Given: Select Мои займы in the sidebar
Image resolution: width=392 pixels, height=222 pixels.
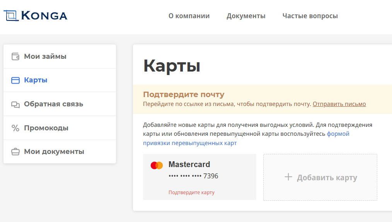Looking at the screenshot, I should [60, 56].
